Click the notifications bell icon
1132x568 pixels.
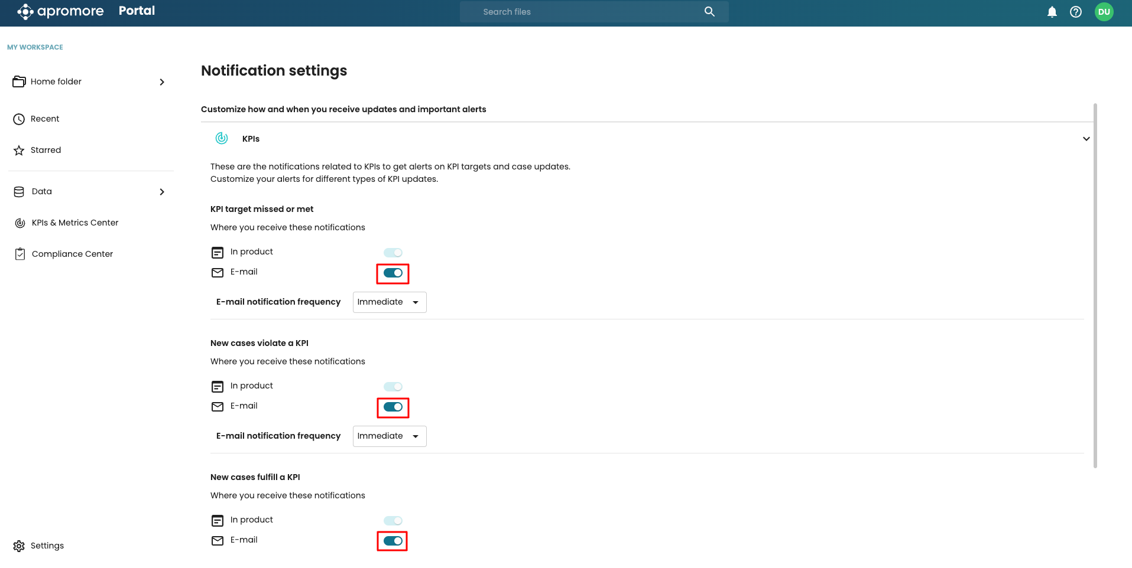(1052, 12)
